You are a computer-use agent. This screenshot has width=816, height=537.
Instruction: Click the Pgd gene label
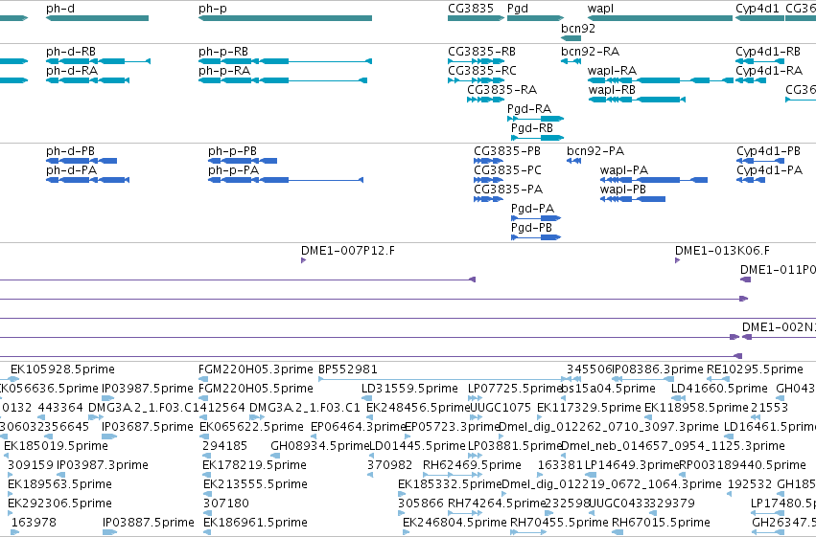[x=517, y=9]
